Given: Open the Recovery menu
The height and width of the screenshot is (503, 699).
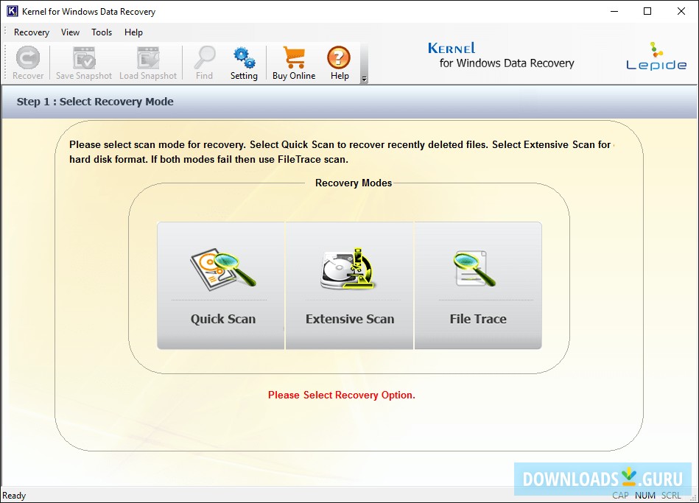Looking at the screenshot, I should pyautogui.click(x=32, y=32).
